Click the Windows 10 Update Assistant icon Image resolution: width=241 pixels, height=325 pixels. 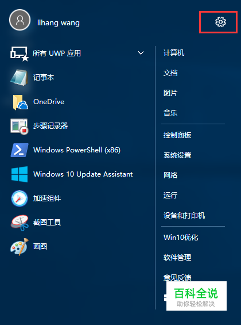(x=20, y=174)
